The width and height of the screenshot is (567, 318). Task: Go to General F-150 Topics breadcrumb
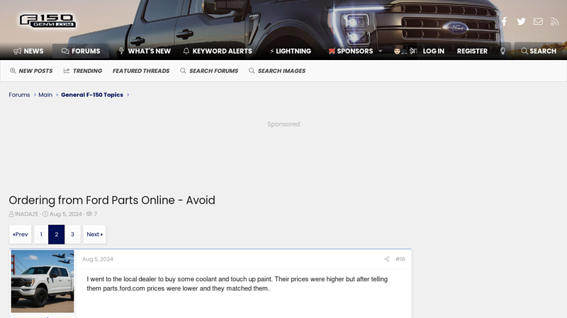click(x=92, y=95)
